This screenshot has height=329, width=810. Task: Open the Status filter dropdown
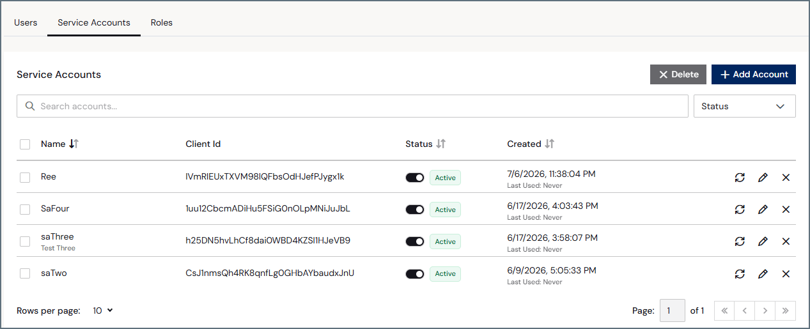click(x=745, y=106)
